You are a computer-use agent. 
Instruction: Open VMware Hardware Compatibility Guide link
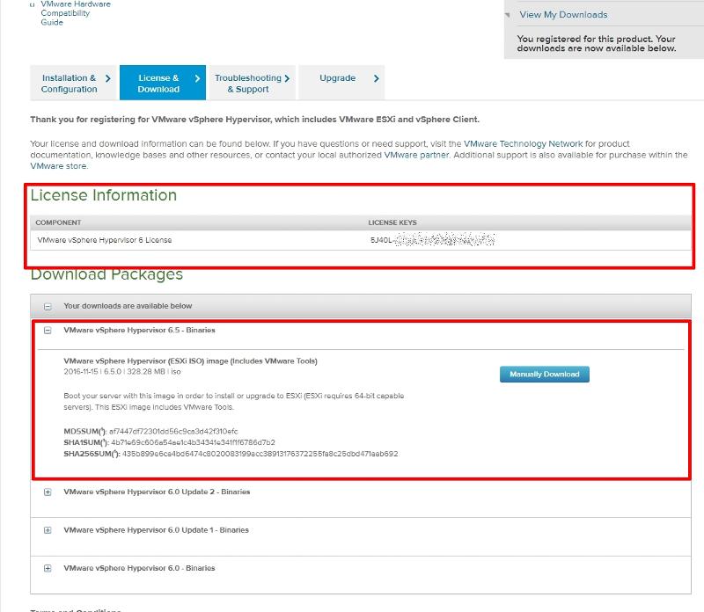pyautogui.click(x=76, y=13)
